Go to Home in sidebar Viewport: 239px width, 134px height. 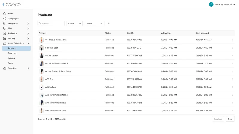click(11, 13)
